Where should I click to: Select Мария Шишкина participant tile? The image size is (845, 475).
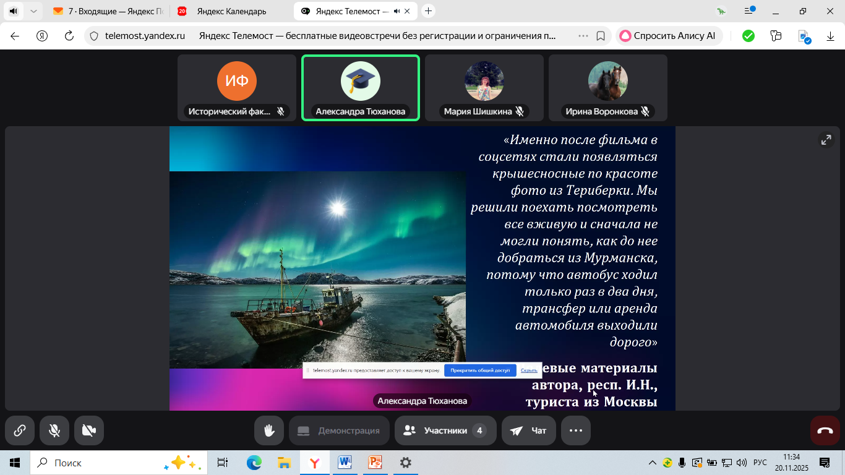(x=484, y=87)
